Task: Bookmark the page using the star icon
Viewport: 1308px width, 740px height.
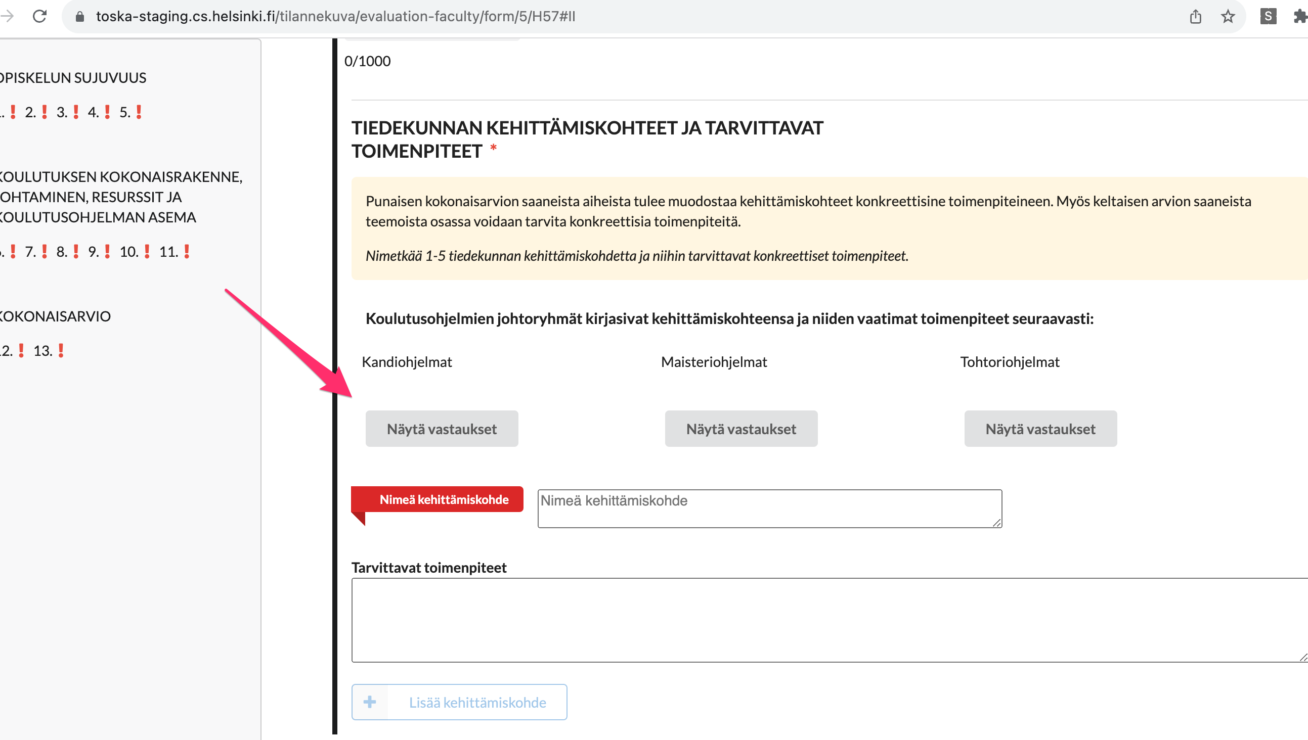Action: click(1228, 16)
